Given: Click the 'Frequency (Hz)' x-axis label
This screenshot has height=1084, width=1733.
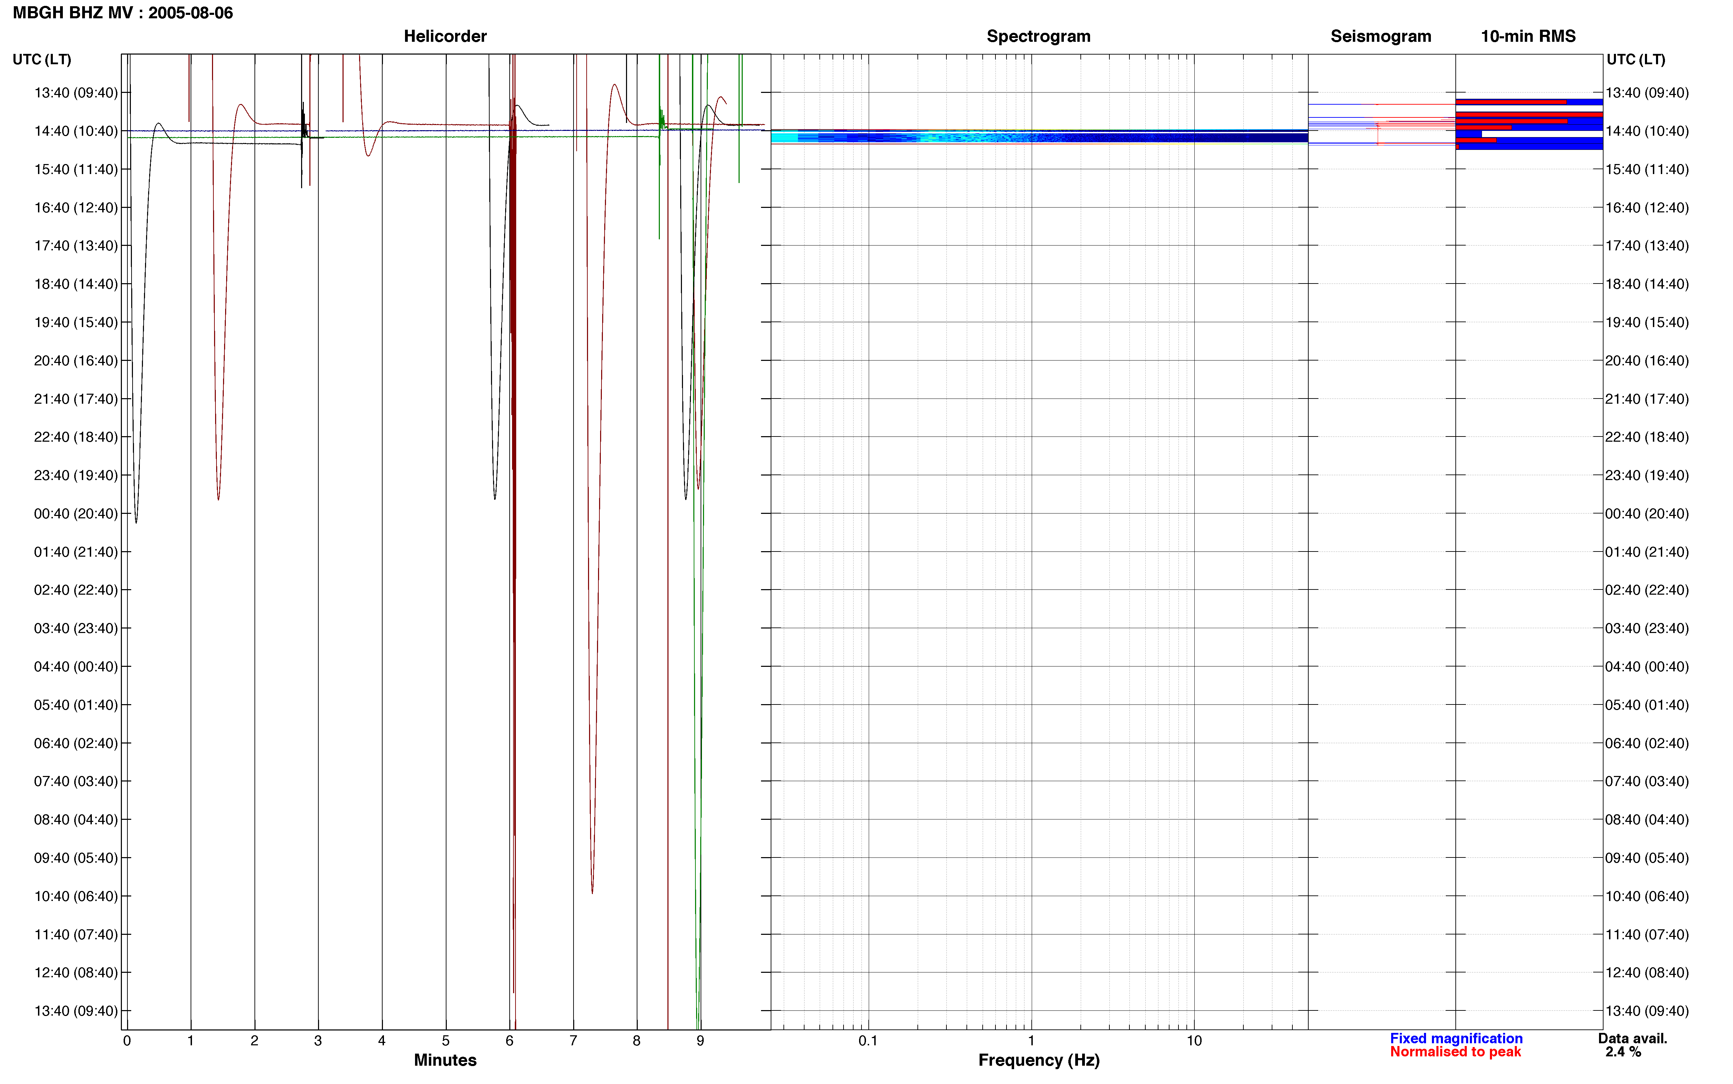Looking at the screenshot, I should [1039, 1060].
